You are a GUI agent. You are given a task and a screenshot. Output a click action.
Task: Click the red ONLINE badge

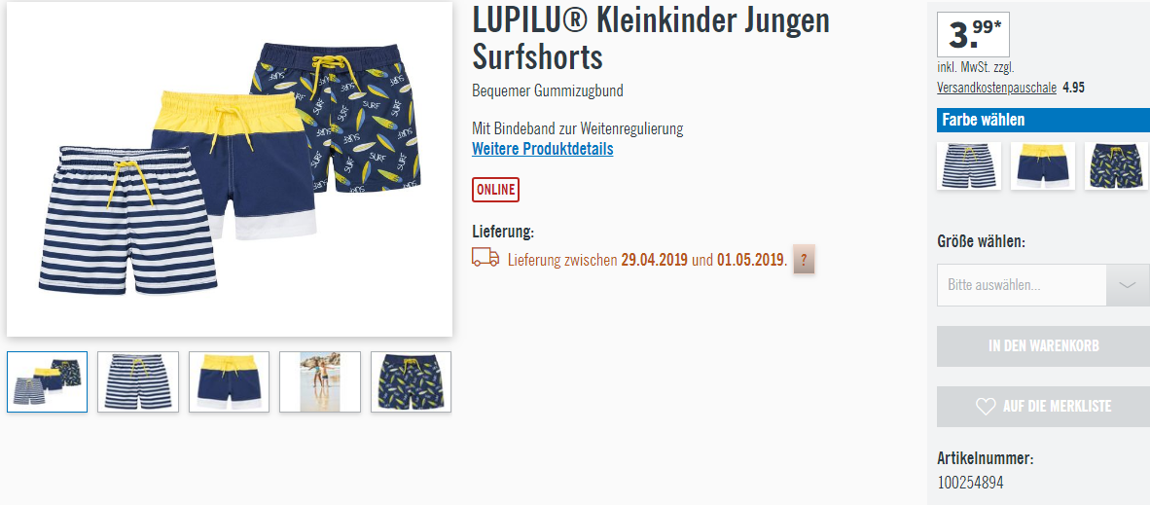coord(495,190)
